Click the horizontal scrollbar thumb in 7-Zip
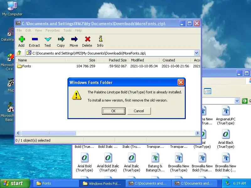The width and height of the screenshot is (251, 188). coord(48,133)
